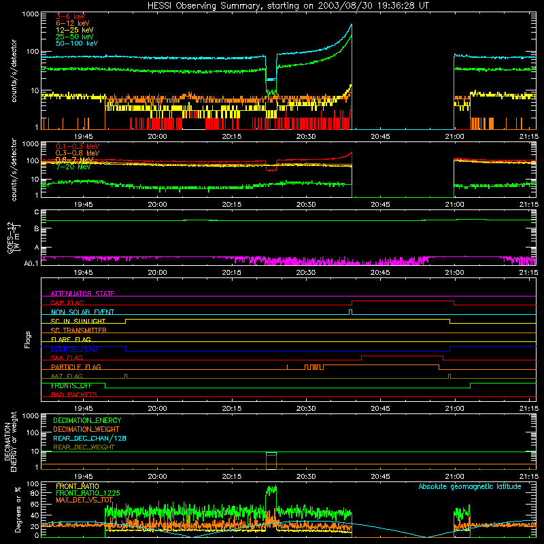Click the 20:30 tick under Flags panel
This screenshot has width=544, height=544.
tap(306, 409)
